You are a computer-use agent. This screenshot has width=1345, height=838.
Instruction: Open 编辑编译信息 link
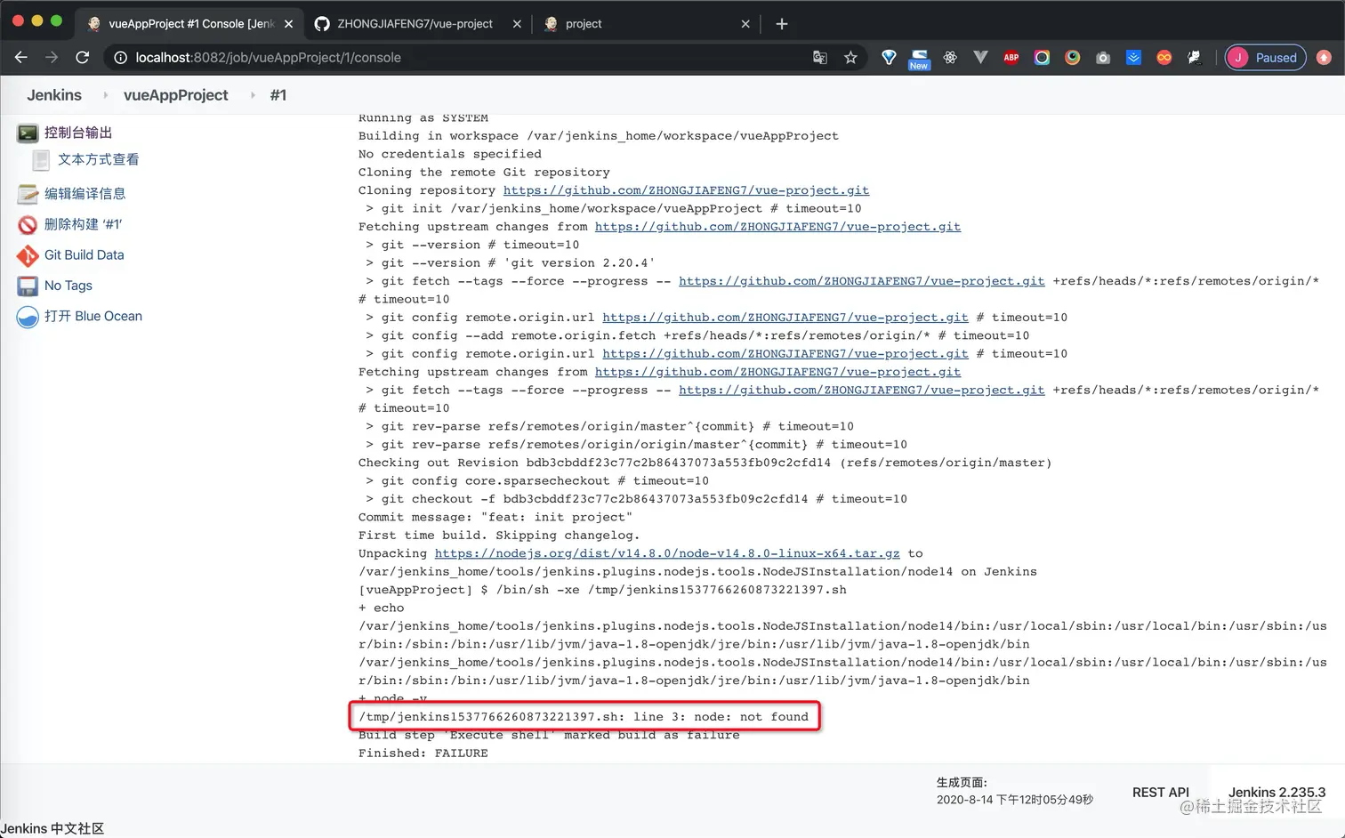(85, 194)
